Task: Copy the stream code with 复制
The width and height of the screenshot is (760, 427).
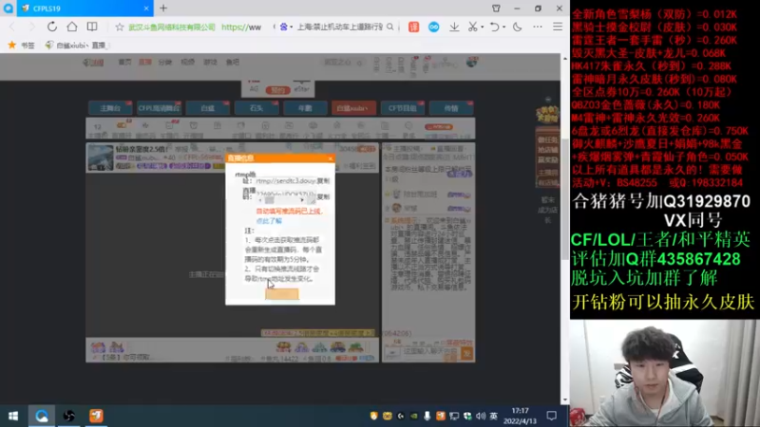Action: pyautogui.click(x=323, y=196)
